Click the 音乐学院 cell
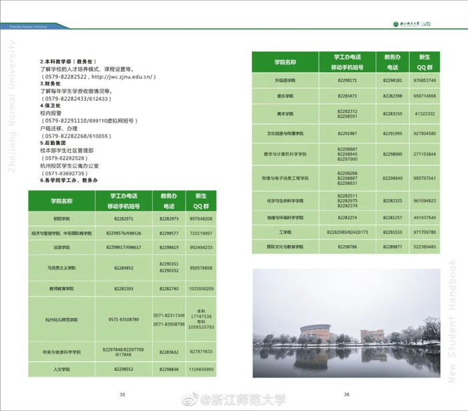Viewport: 468px width, 411px height. click(x=285, y=96)
